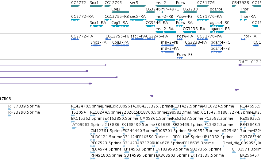Viewport: 261px width, 160px height.
Task: Select the RE07523.5prime EST label
Action: coord(106,143)
